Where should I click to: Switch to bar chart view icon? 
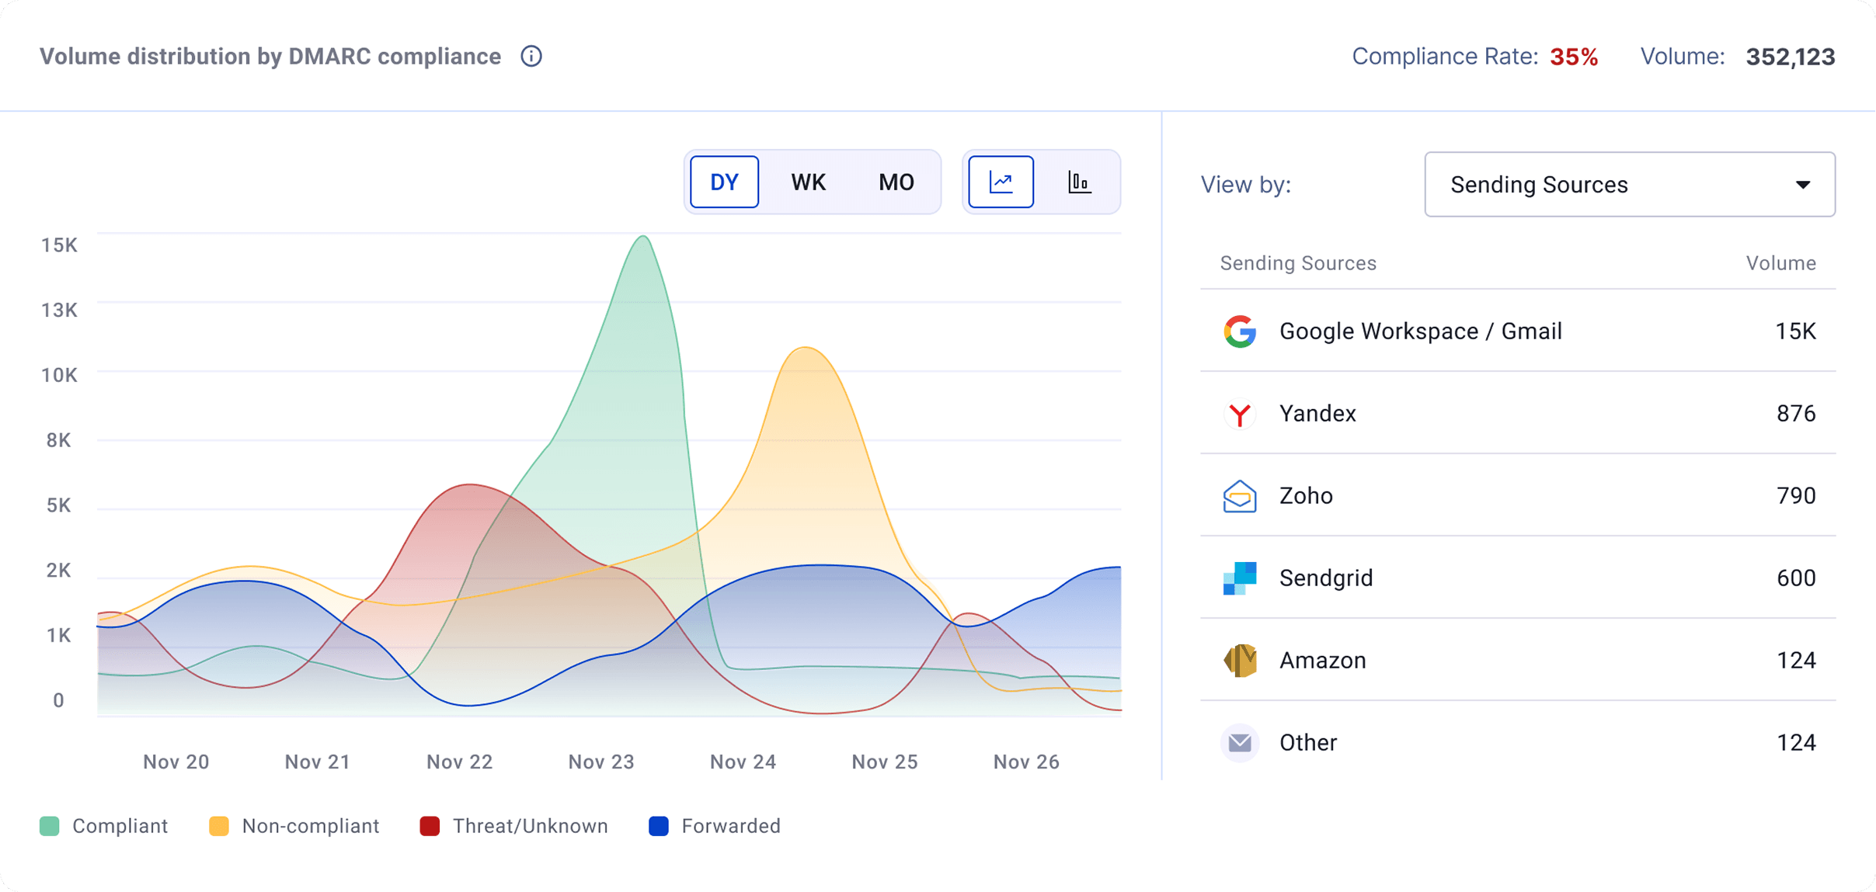point(1079,182)
